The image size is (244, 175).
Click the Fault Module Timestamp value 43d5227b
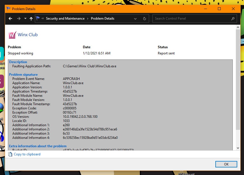(x=70, y=104)
